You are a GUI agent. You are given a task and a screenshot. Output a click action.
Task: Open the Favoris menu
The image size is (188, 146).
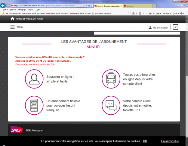tap(31, 10)
